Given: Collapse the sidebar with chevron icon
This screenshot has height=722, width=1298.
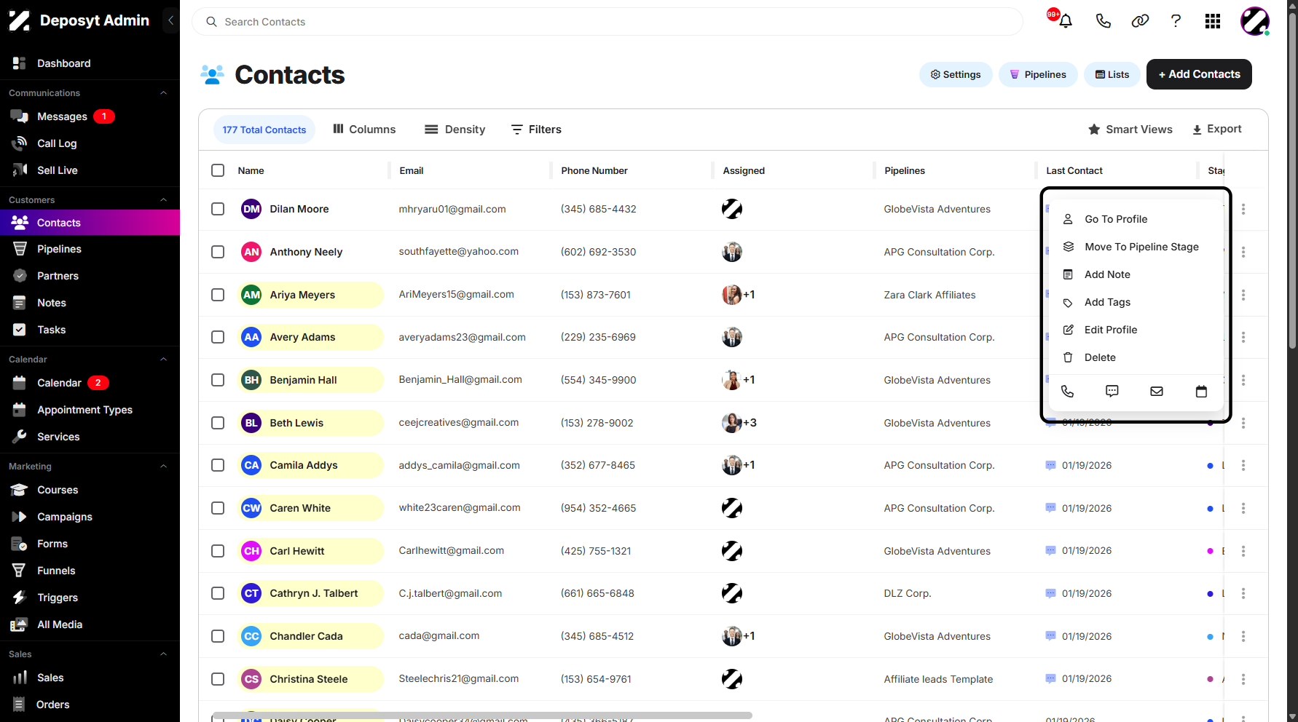Looking at the screenshot, I should click(170, 20).
